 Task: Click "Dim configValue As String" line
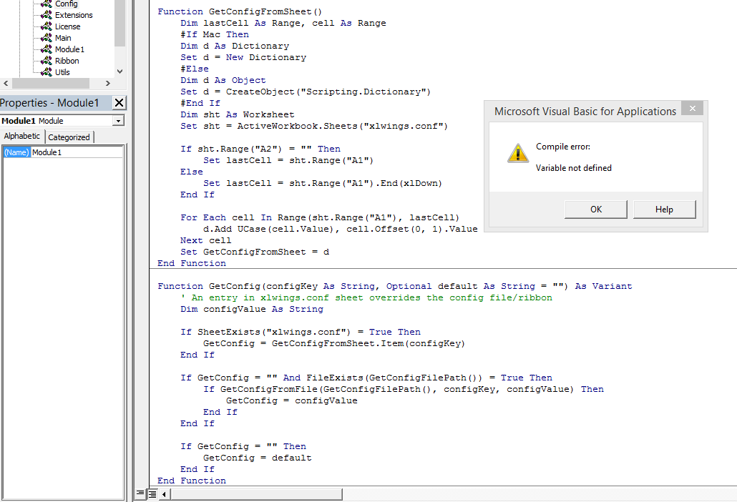click(x=252, y=309)
